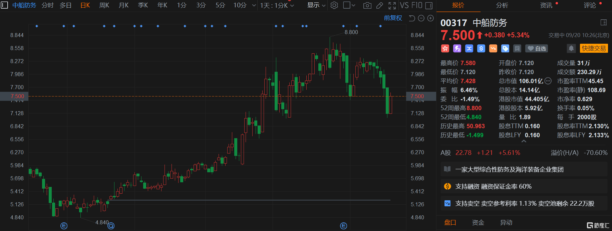Open the 1天:1分K interval dropdown
612x231 pixels.
click(277, 5)
